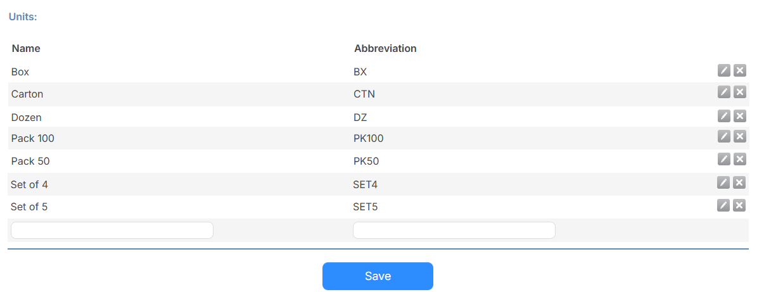Click the edit pencil icon for Box
Viewport: 764px width, 292px height.
coord(724,70)
